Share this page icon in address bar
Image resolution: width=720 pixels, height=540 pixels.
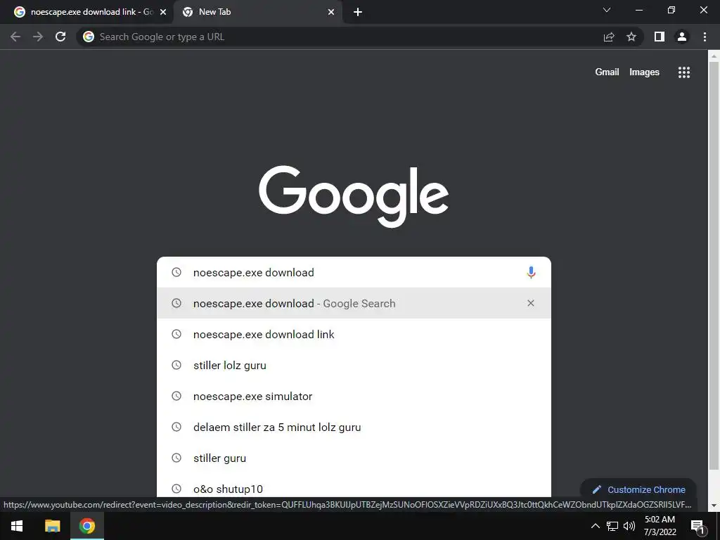tap(609, 37)
